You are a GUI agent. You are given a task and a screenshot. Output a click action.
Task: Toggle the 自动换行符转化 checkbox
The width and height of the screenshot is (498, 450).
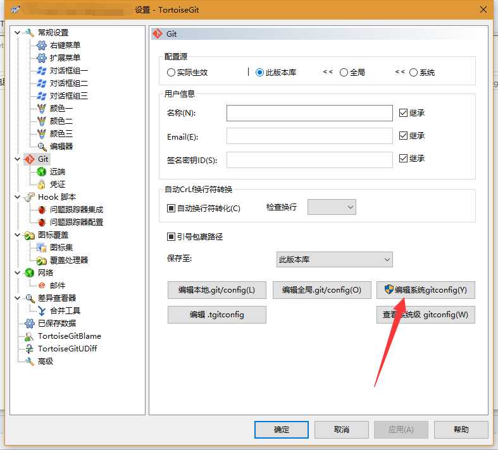[171, 209]
